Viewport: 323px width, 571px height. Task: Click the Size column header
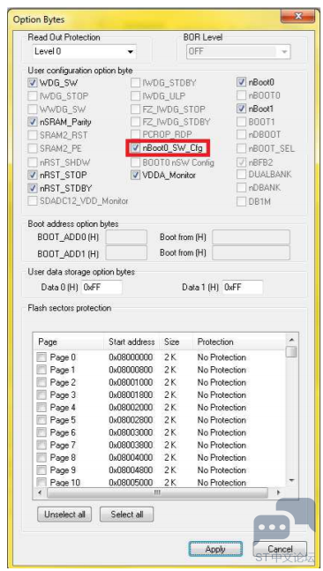[x=176, y=342]
